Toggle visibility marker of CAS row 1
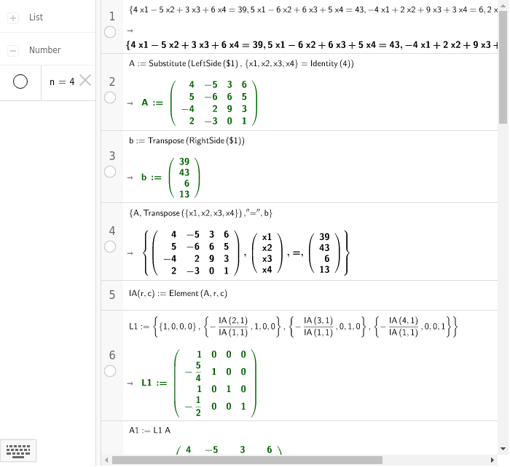The width and height of the screenshot is (510, 467). tap(110, 32)
